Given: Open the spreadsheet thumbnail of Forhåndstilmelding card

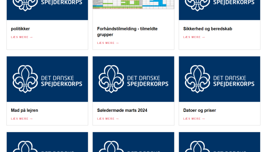Looking at the screenshot, I should point(133,5).
